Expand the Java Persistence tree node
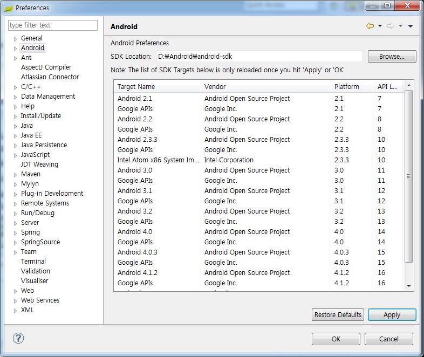Image resolution: width=424 pixels, height=357 pixels. click(x=16, y=146)
